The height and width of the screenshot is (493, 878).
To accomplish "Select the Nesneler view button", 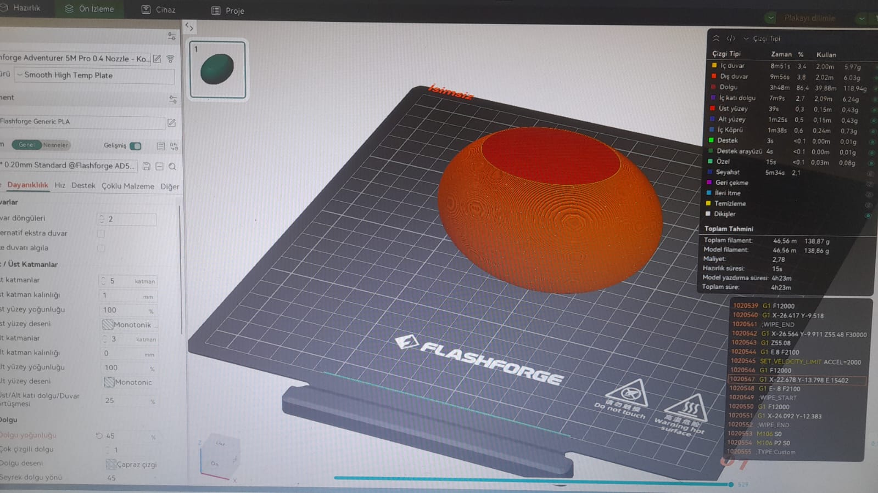I will pyautogui.click(x=56, y=145).
